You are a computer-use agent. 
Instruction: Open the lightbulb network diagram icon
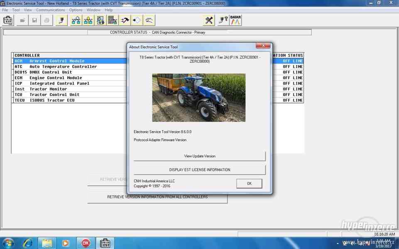(88, 20)
